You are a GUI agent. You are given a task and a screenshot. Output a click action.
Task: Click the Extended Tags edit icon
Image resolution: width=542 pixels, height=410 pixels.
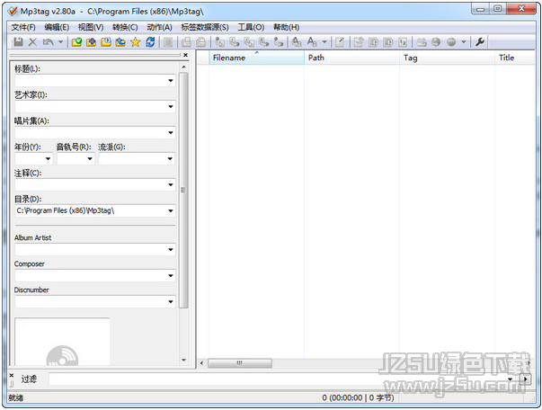tap(340, 42)
